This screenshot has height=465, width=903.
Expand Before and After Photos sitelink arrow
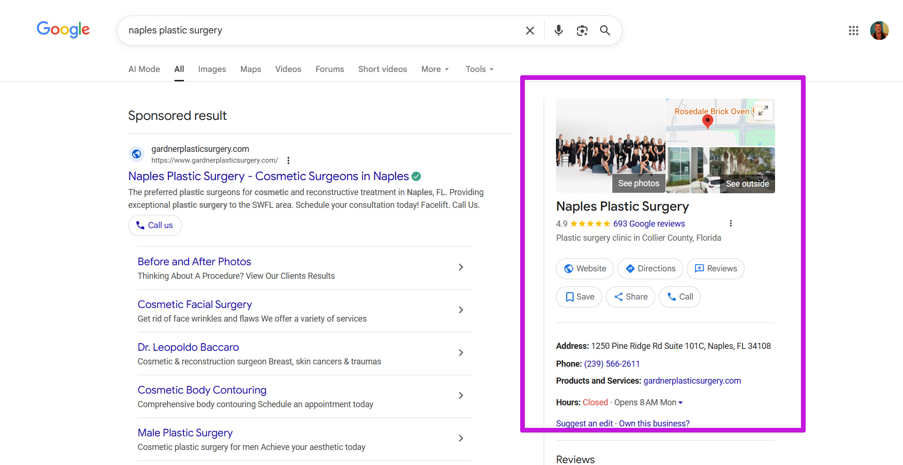click(460, 267)
